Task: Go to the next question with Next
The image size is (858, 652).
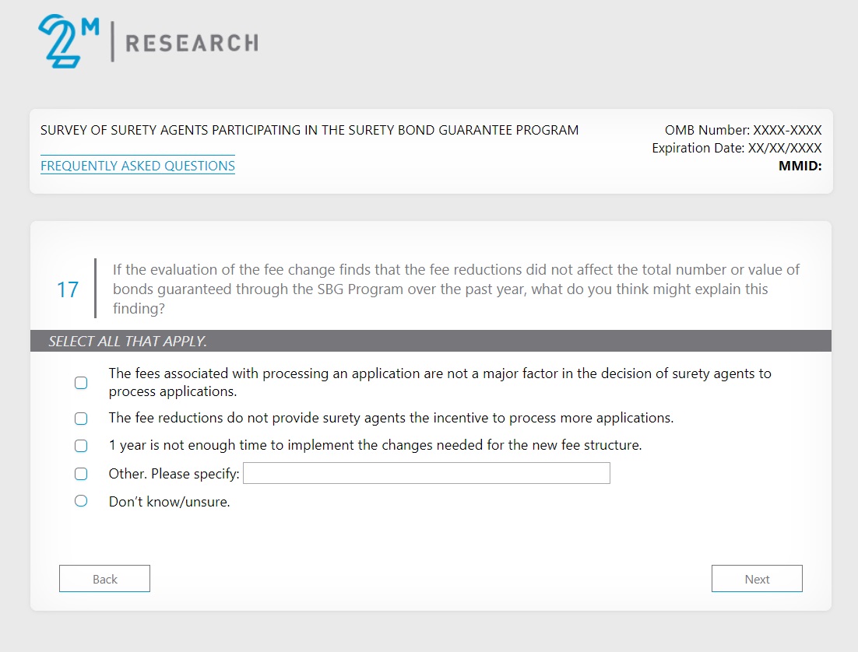Action: 756,579
